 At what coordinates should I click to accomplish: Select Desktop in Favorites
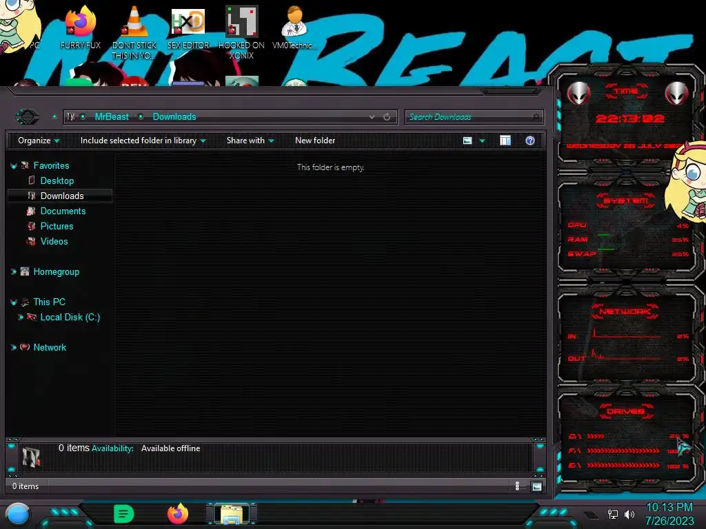tap(57, 181)
